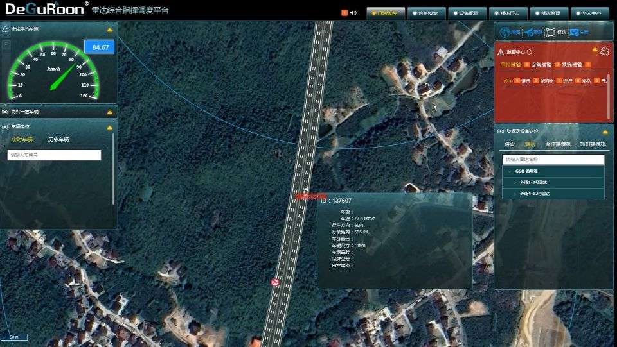This screenshot has width=617, height=347.
Task: Click the speed row in the vehicle popup
Action: pos(358,218)
